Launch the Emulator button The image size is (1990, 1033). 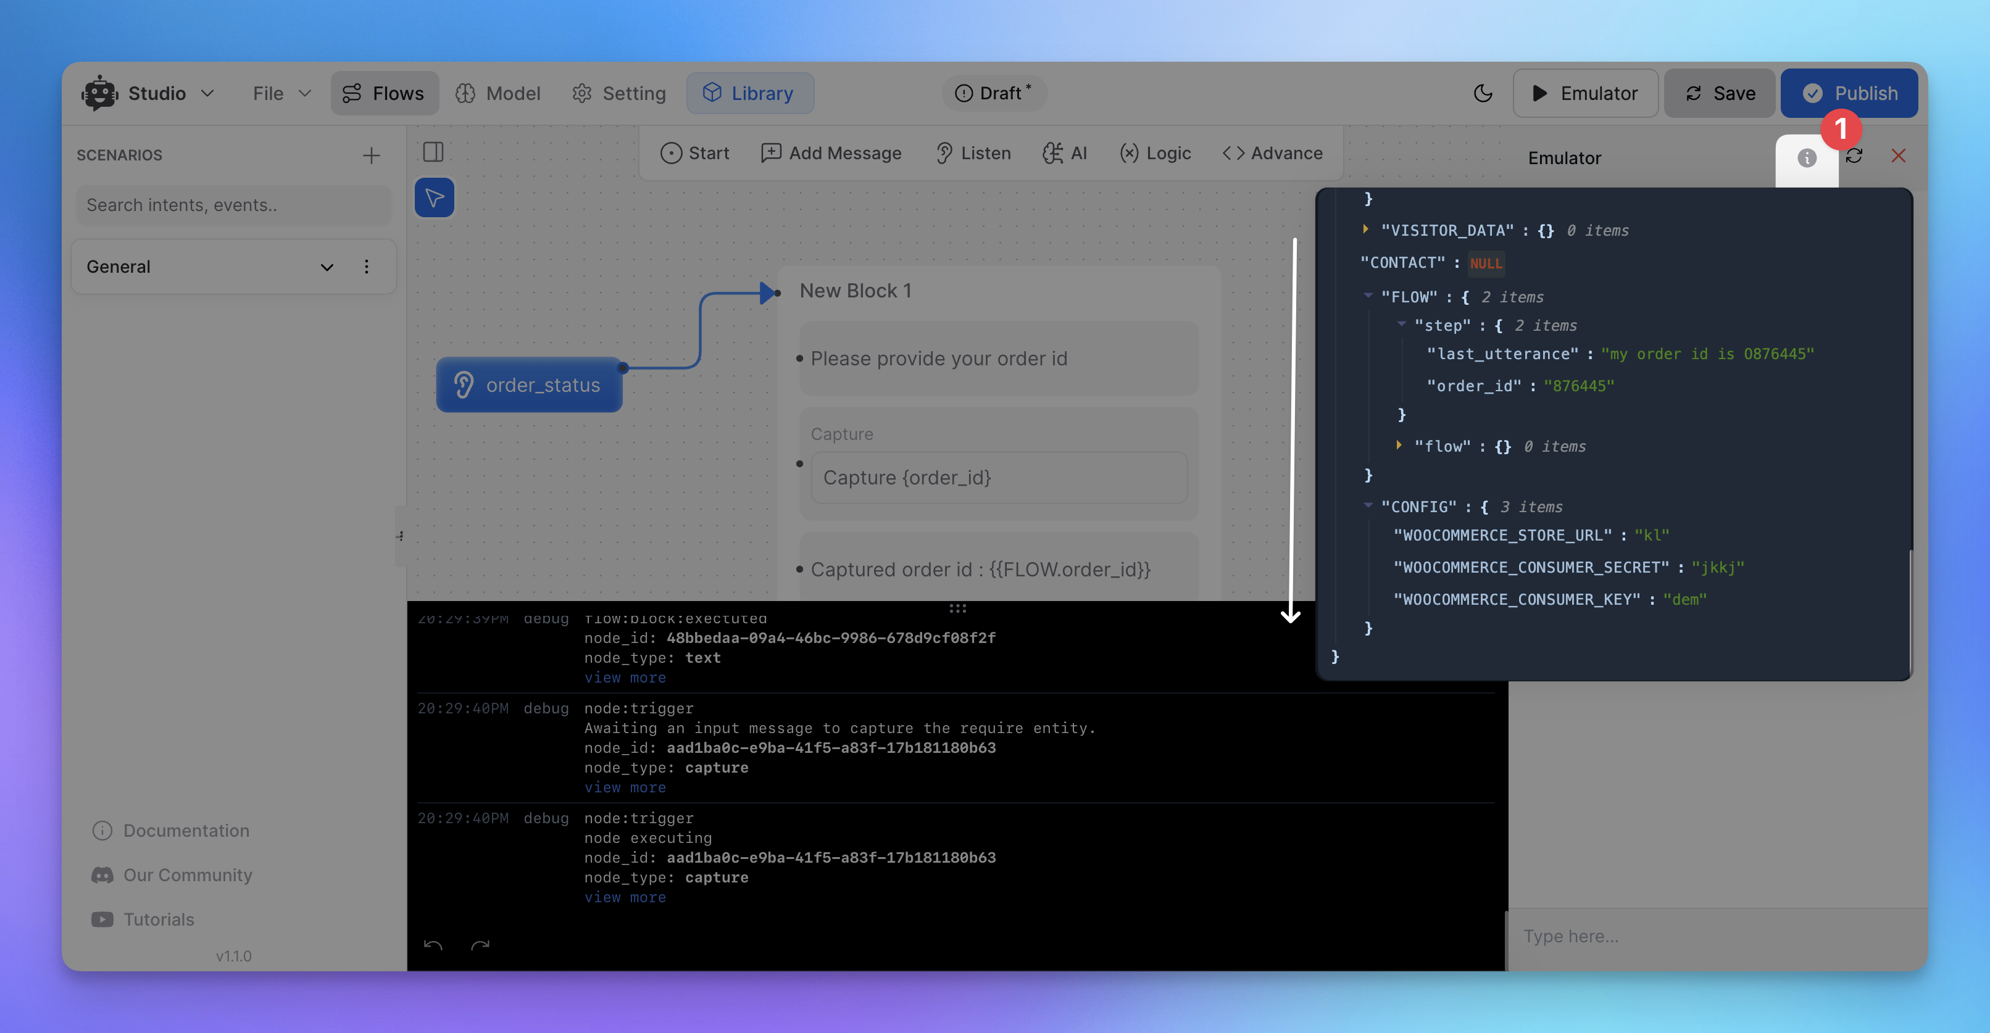pos(1584,93)
